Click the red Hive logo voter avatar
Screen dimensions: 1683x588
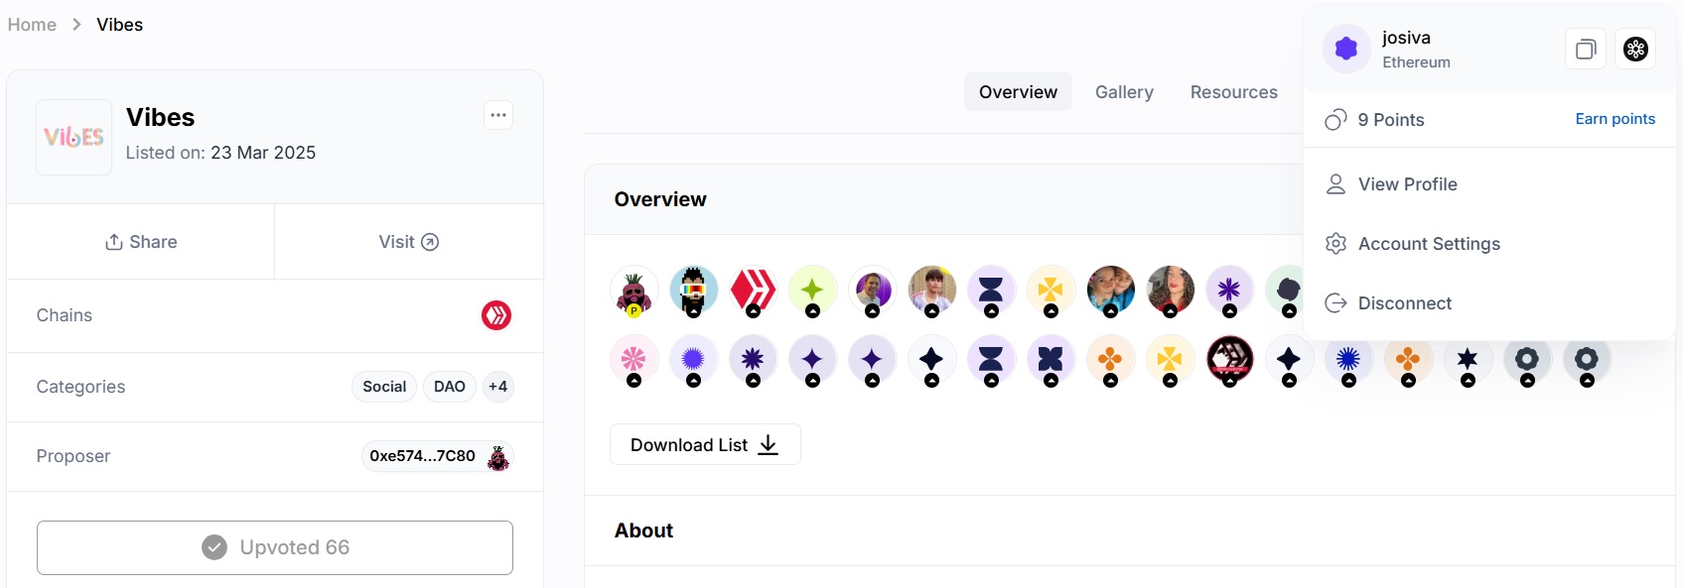753,291
